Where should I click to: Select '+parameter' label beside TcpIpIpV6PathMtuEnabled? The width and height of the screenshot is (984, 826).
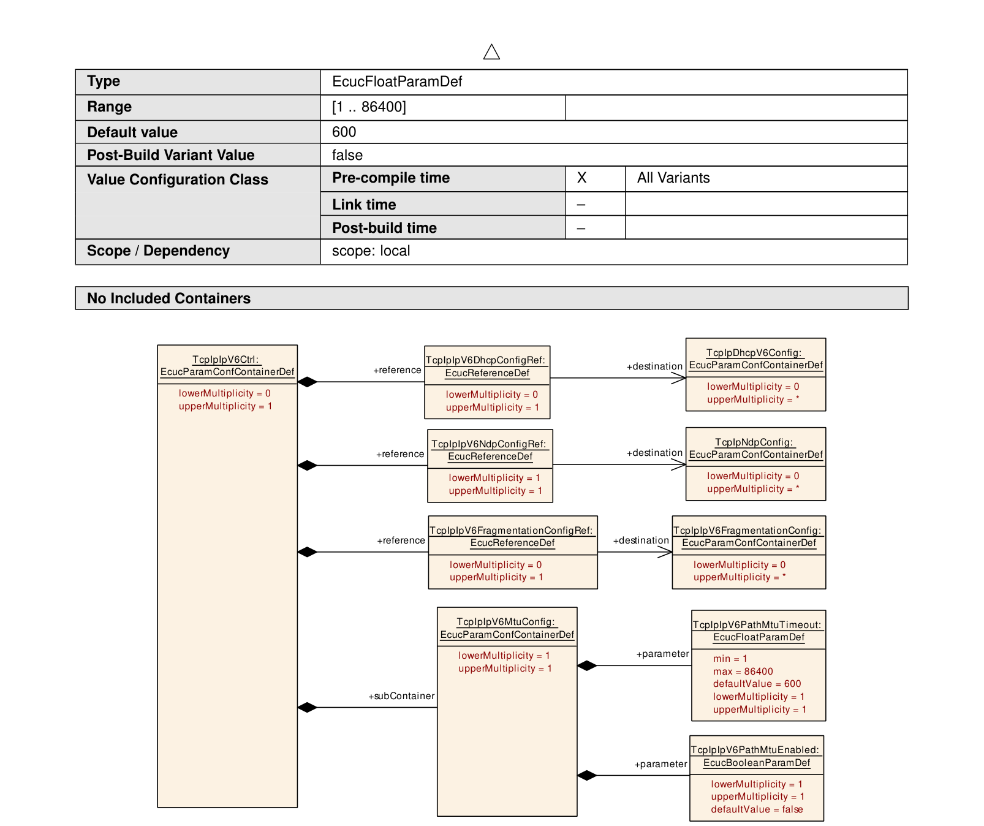click(660, 764)
